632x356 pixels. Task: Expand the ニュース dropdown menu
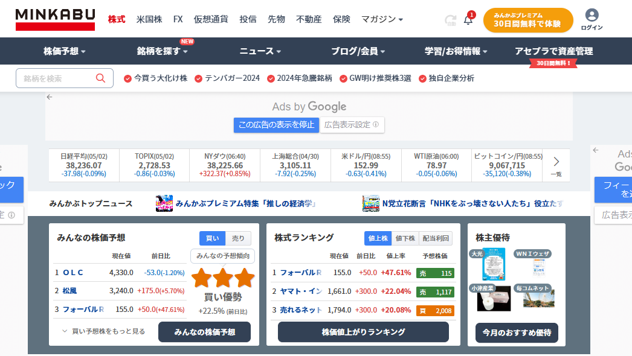pos(260,51)
